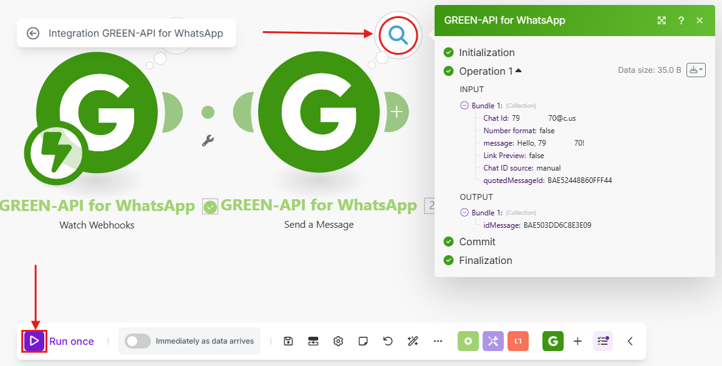Click the auto-align magic wand icon
The width and height of the screenshot is (722, 366).
click(x=412, y=341)
